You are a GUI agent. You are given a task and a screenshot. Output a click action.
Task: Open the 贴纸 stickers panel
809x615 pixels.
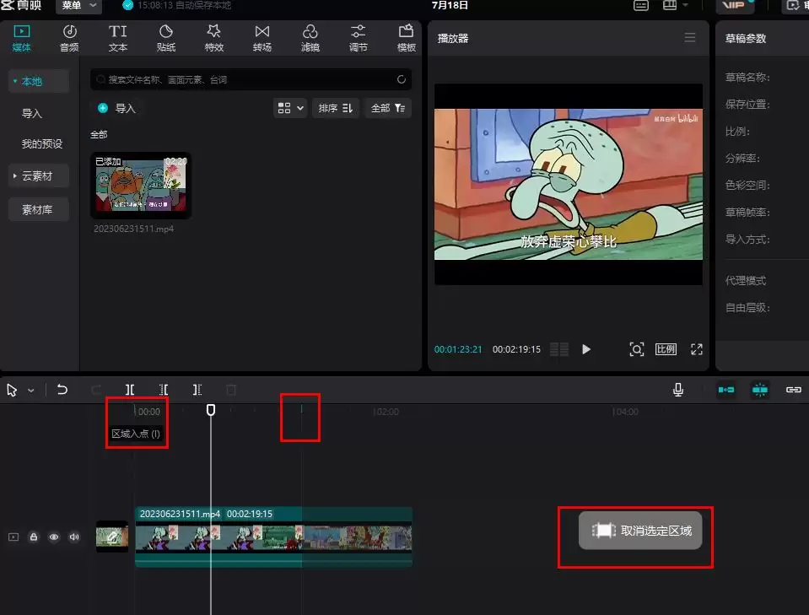tap(166, 38)
